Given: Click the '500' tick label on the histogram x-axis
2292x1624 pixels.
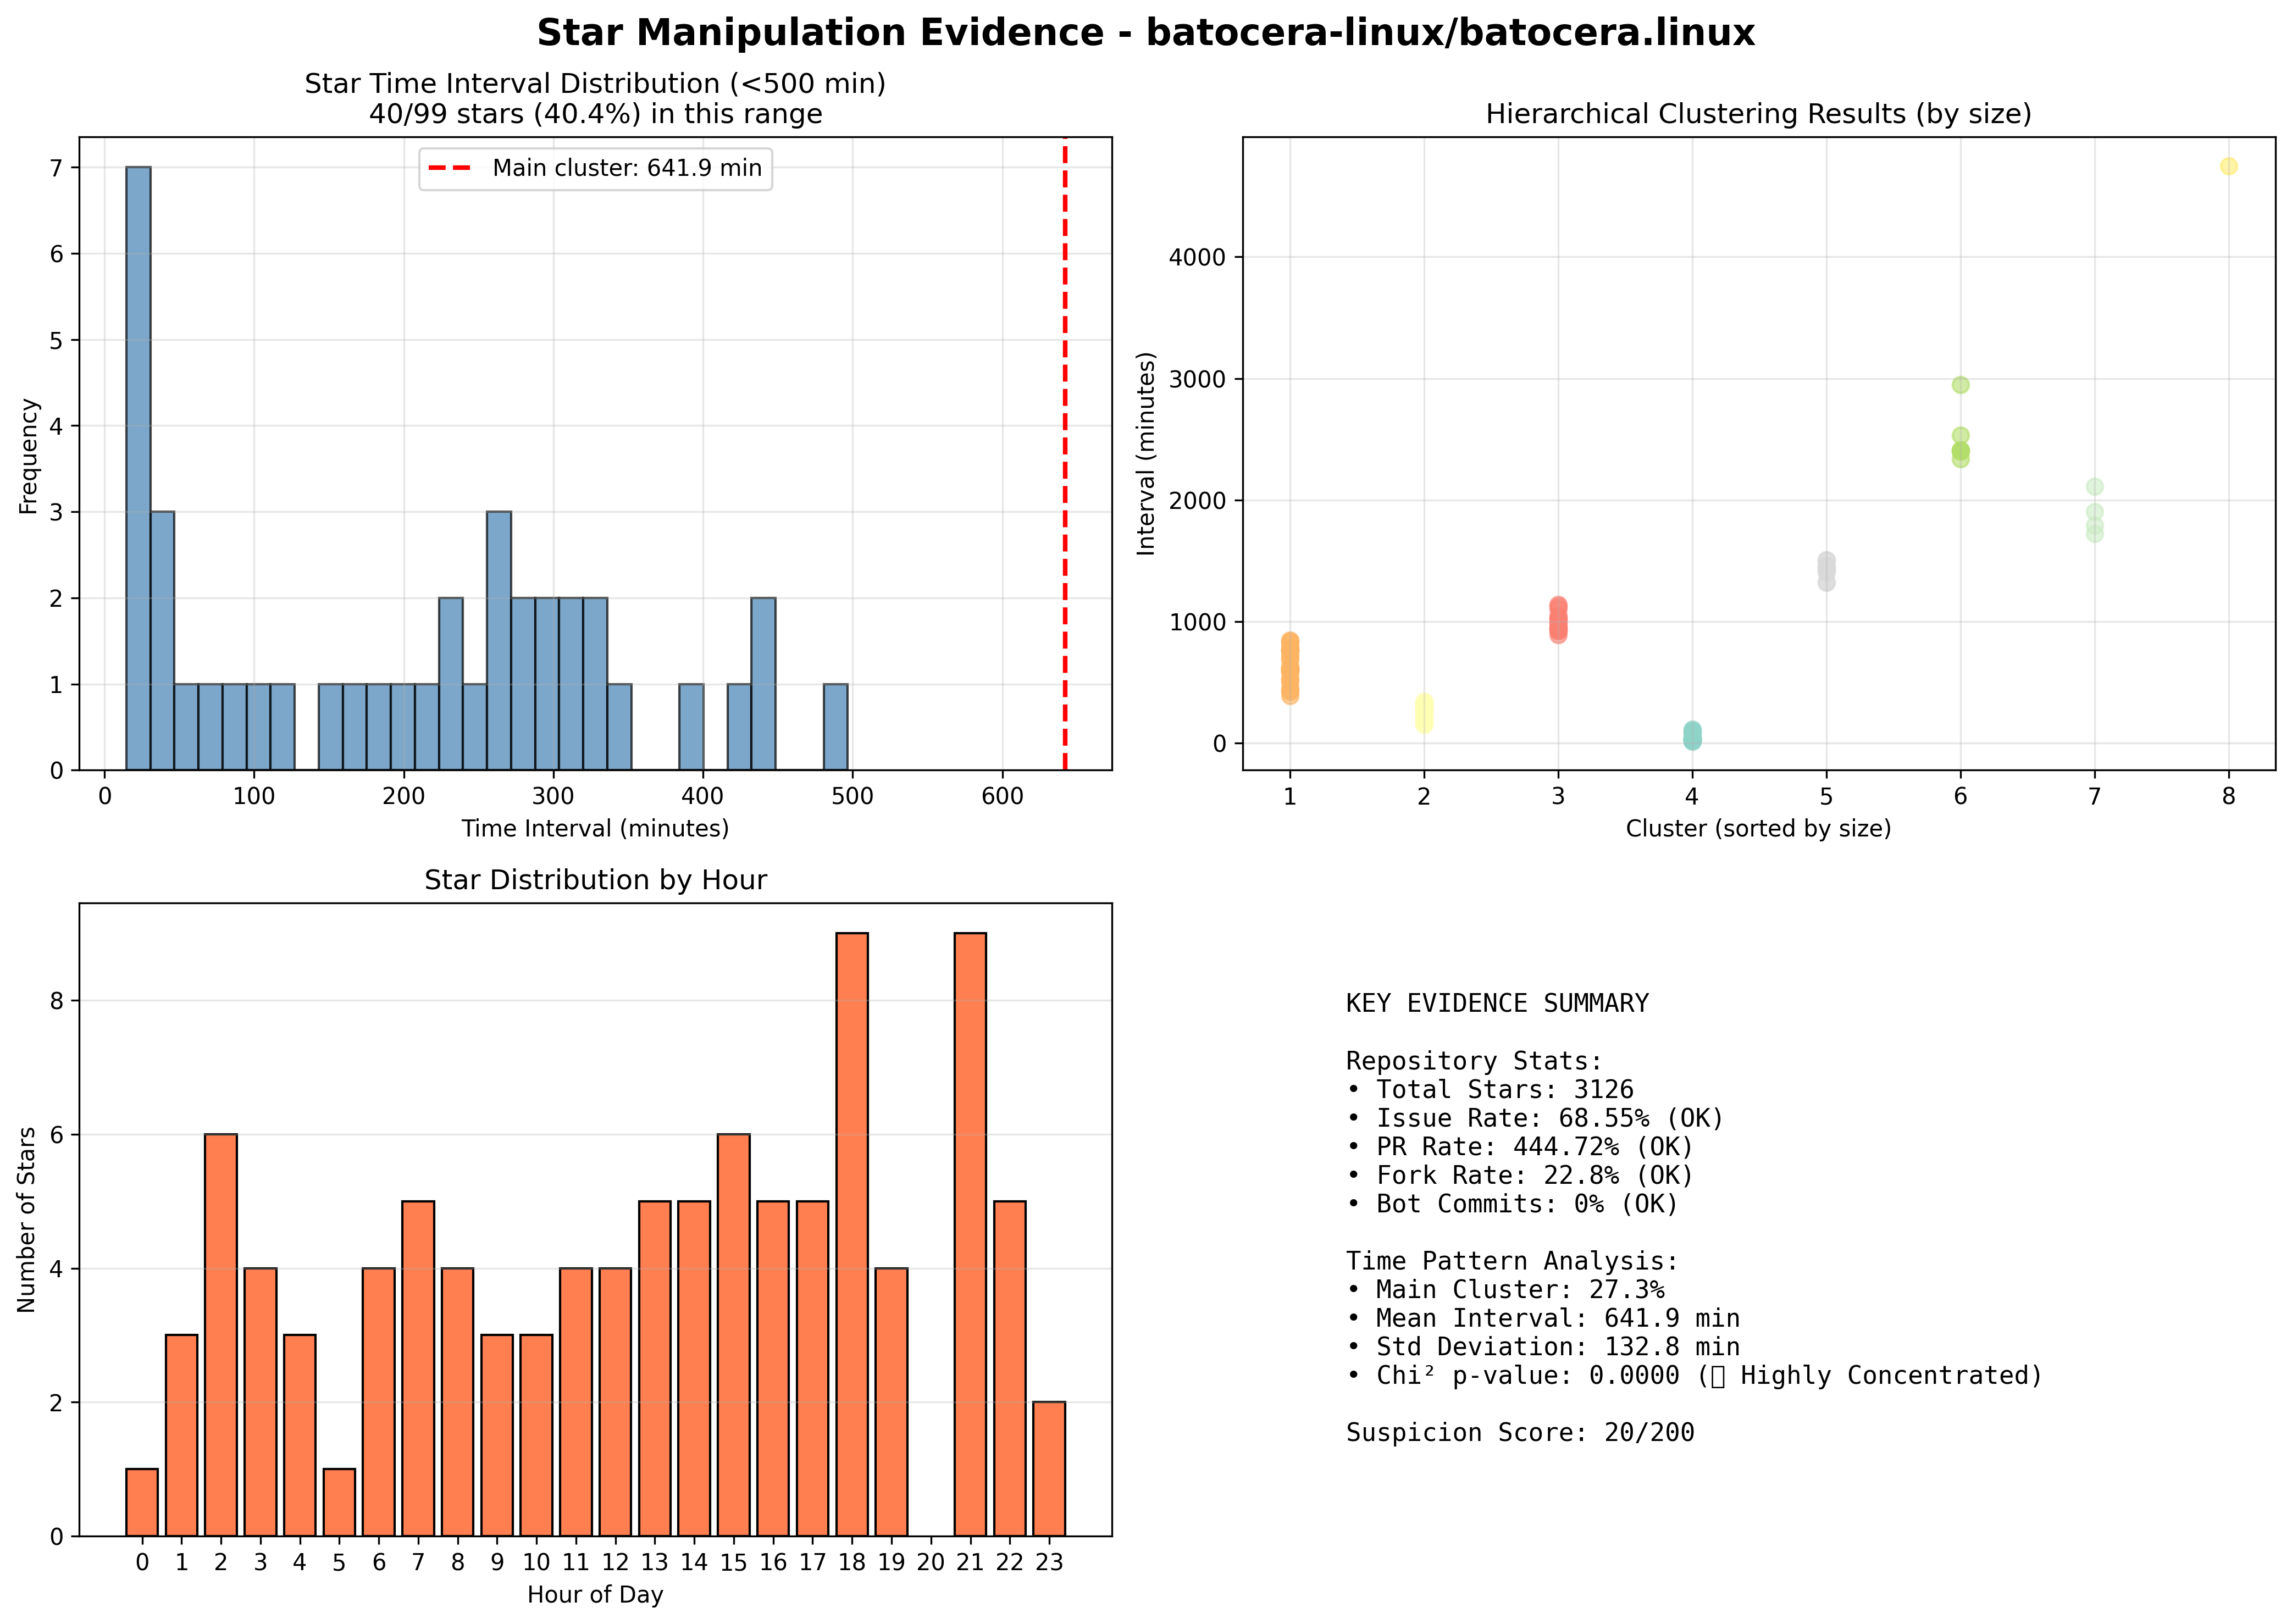Looking at the screenshot, I should pos(852,797).
